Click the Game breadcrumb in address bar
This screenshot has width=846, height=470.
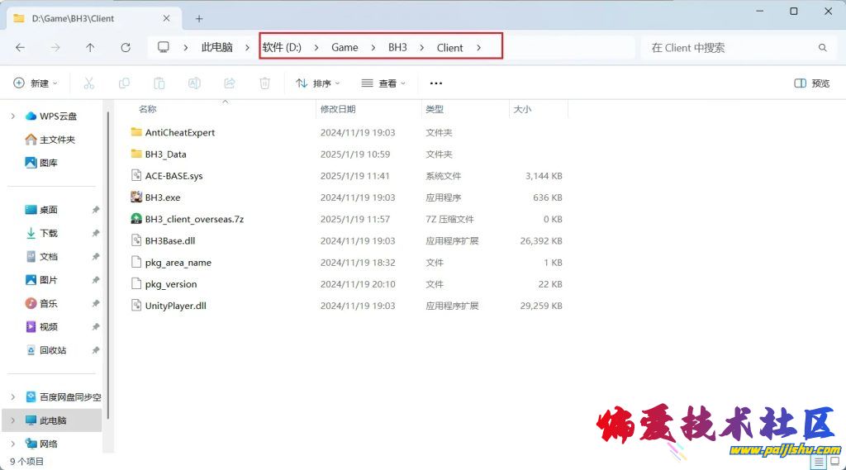[x=345, y=48]
